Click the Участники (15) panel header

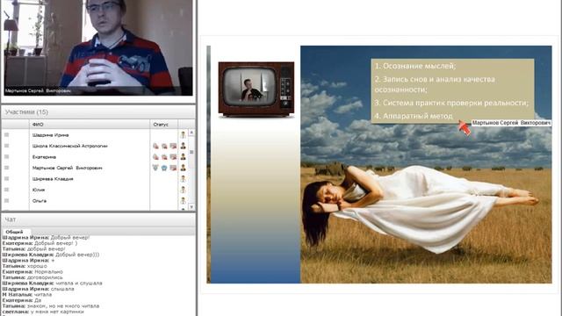[x=98, y=112]
